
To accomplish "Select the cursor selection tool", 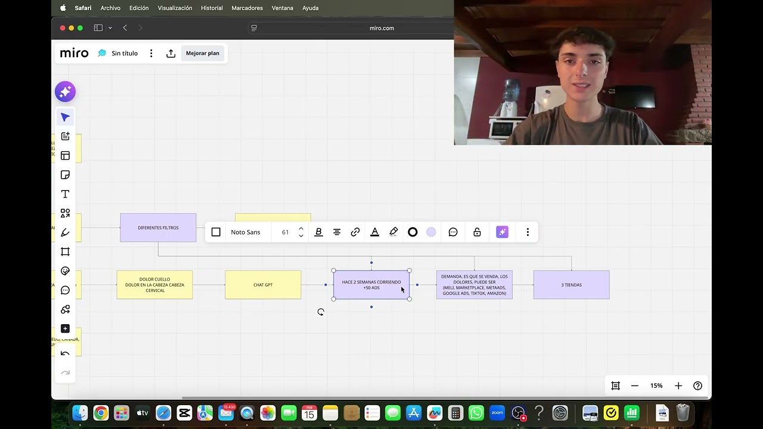I will [x=65, y=117].
